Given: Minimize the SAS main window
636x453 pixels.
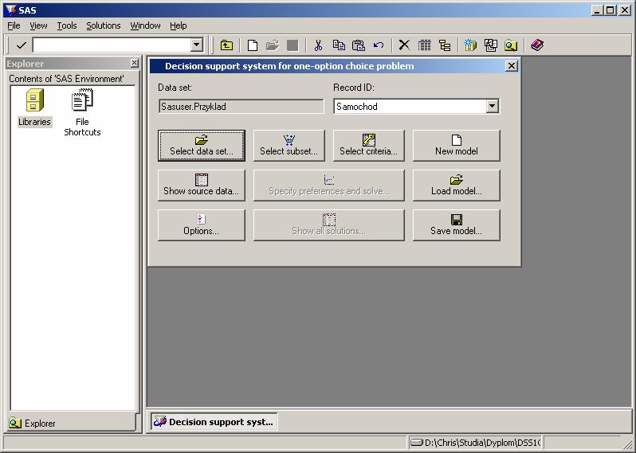Looking at the screenshot, I should [x=596, y=10].
